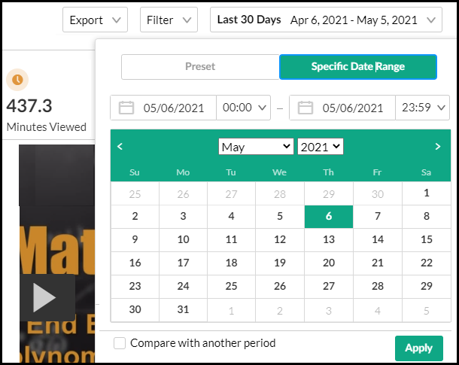459x365 pixels.
Task: Click the end date calendar icon
Action: [305, 108]
